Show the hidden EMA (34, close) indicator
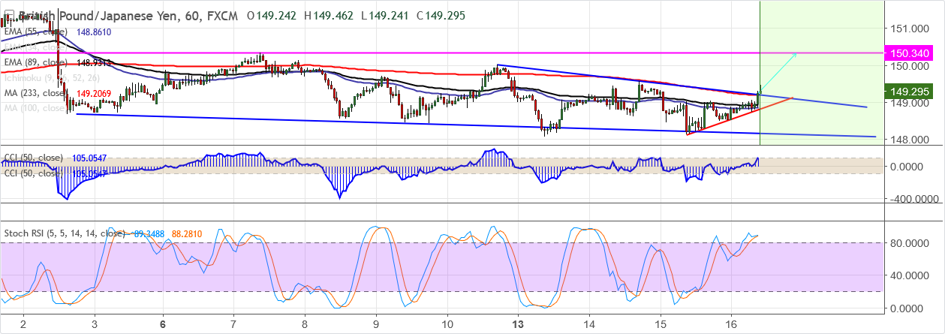 [35, 47]
